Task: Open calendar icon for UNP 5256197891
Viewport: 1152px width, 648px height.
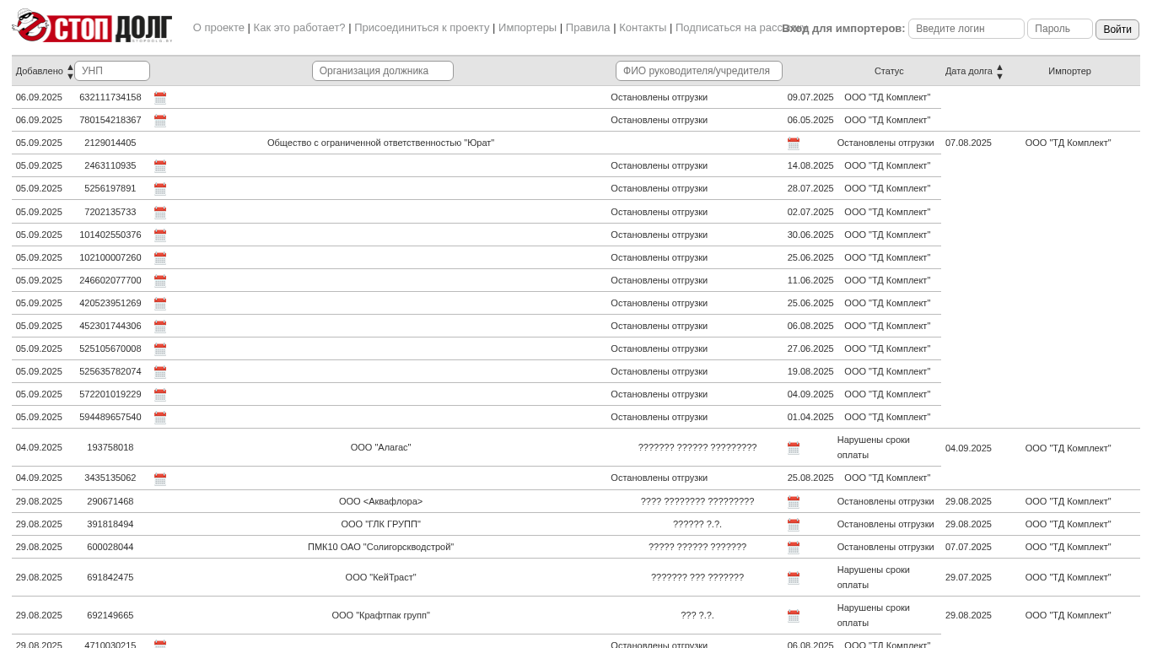Action: [160, 189]
